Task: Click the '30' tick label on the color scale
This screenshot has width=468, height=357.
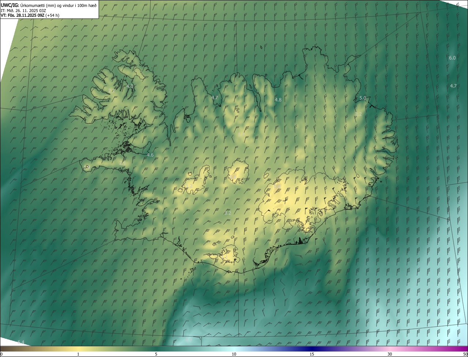Action: [390, 354]
